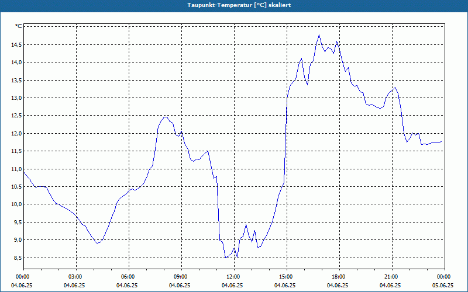Select the '13,0' y-axis value
This screenshot has height=292, width=468.
16,98
